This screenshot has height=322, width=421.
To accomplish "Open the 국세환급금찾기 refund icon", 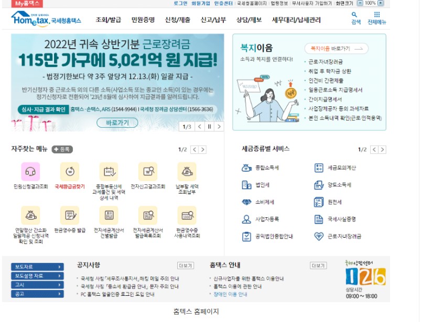I will tap(70, 172).
